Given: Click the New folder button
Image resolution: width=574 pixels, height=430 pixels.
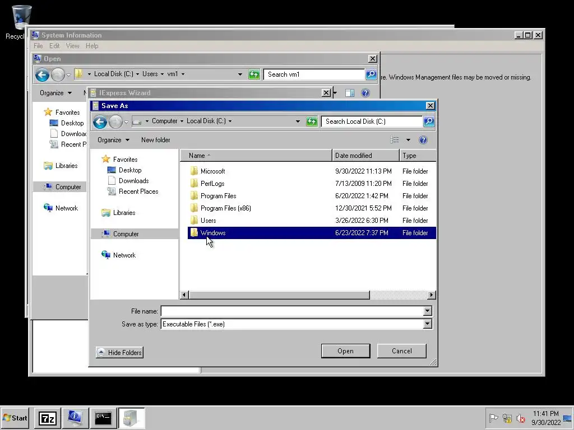Looking at the screenshot, I should pos(156,140).
